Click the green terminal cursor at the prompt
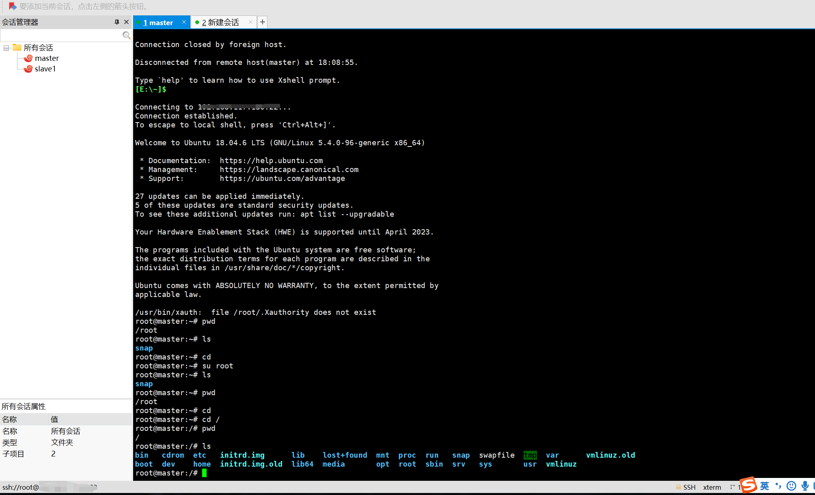The height and width of the screenshot is (495, 815). tap(205, 473)
